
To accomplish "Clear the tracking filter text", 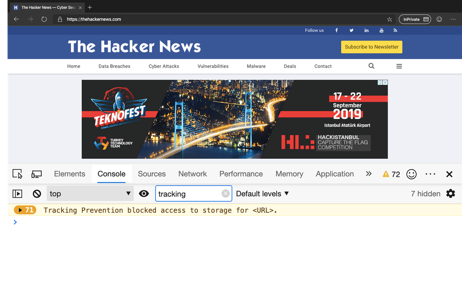I will 225,193.
